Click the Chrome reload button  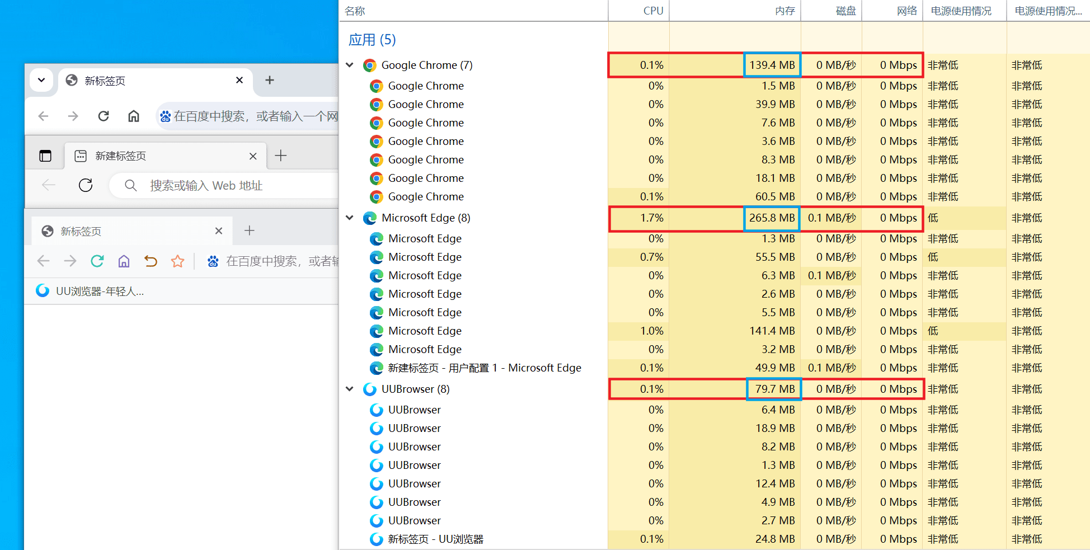coord(104,116)
